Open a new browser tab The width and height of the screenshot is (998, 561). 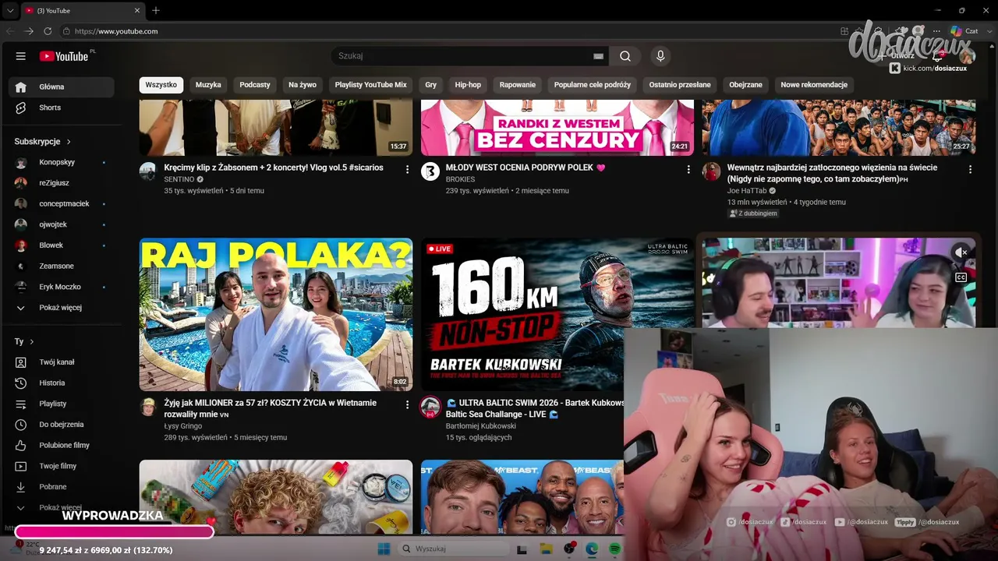(x=156, y=11)
